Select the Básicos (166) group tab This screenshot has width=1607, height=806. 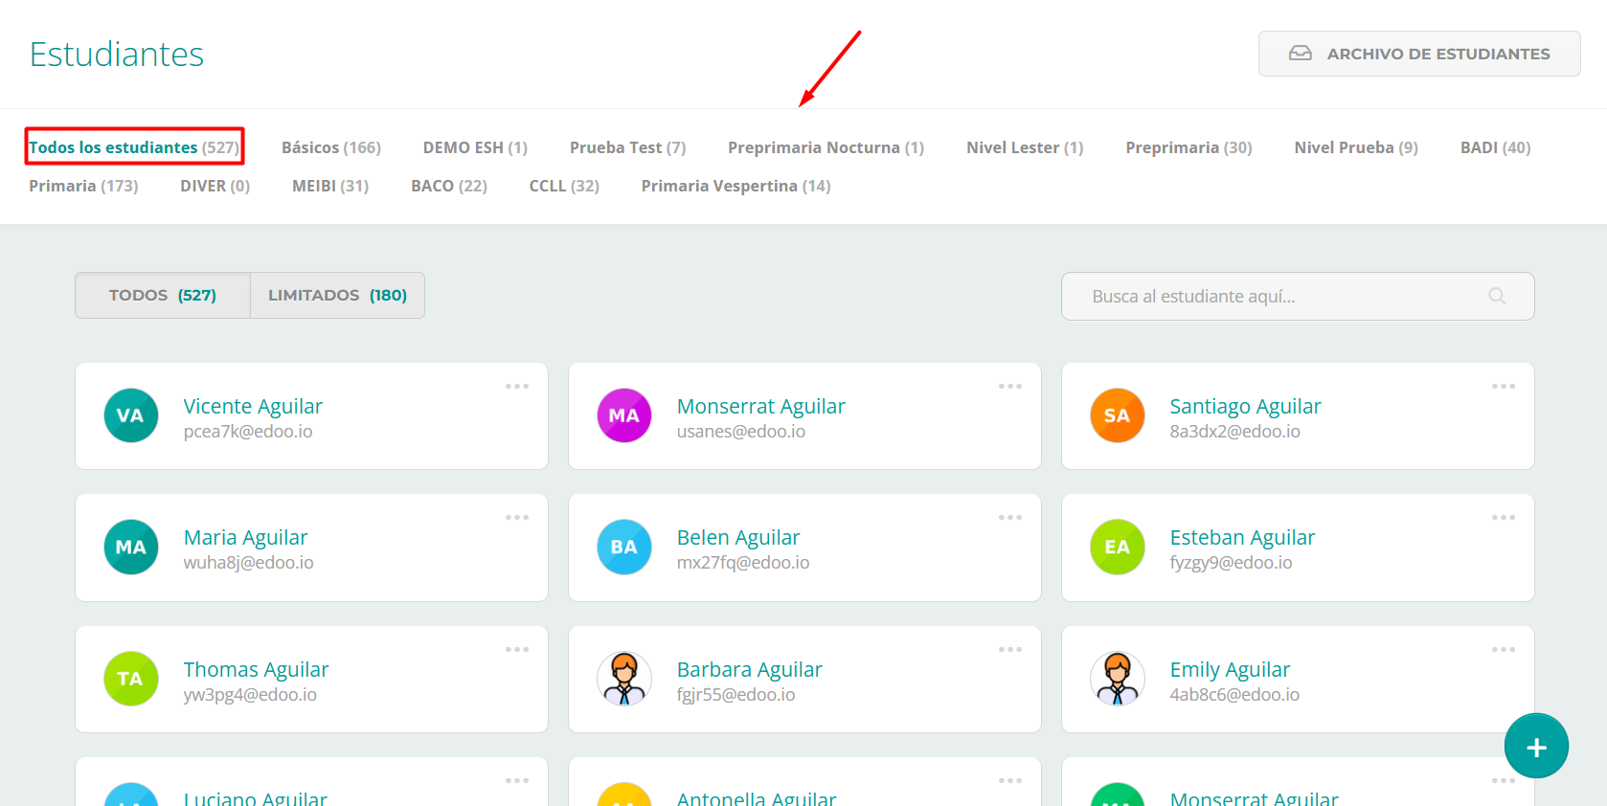[331, 147]
